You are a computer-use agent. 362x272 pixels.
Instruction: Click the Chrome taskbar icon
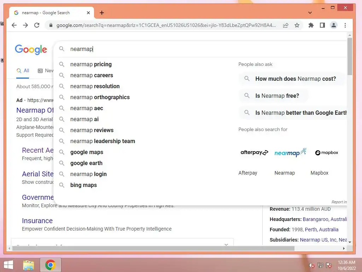click(x=50, y=265)
